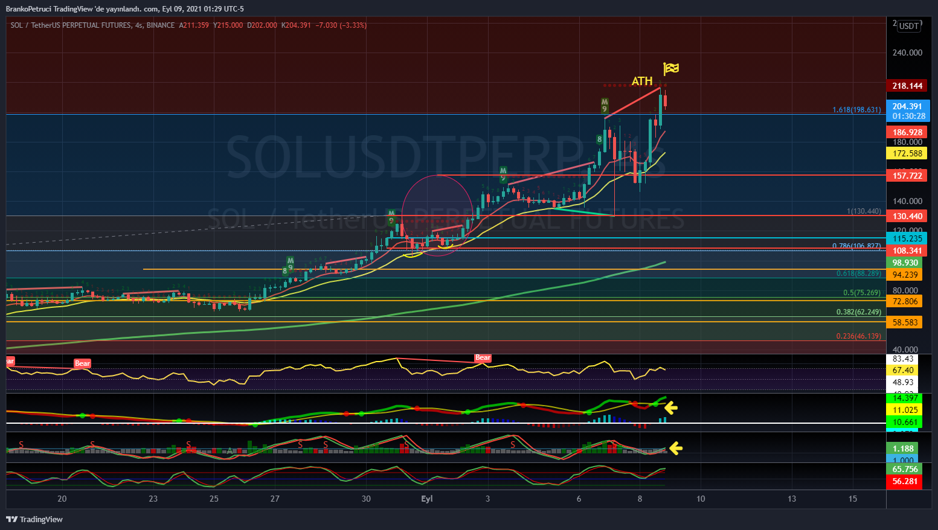
Task: Open the USDT currency selector
Action: [x=908, y=26]
